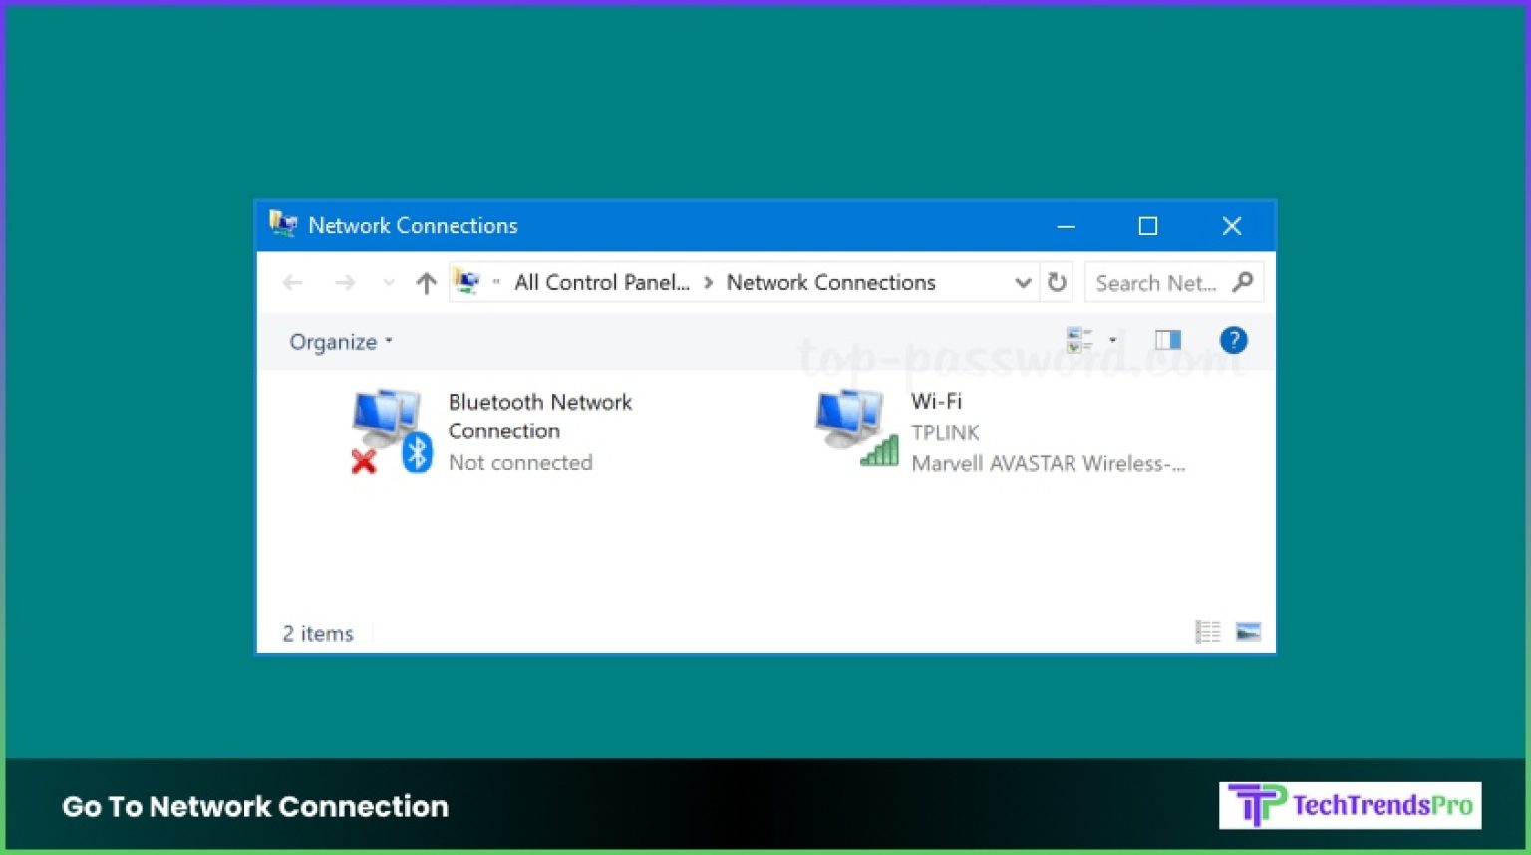This screenshot has width=1531, height=855.
Task: Click the Bluetooth Network Connection label
Action: point(540,417)
